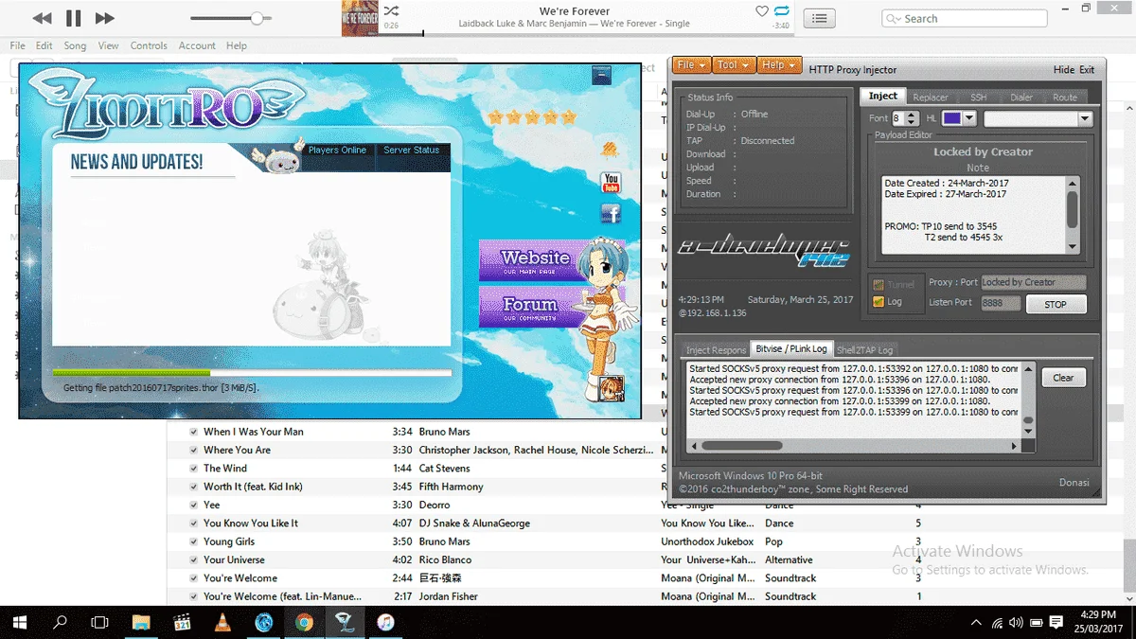Open the empty combo box beside HL
The height and width of the screenshot is (639, 1136).
[x=1038, y=118]
